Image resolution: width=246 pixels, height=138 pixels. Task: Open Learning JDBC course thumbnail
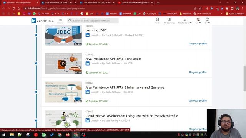tap(63, 35)
